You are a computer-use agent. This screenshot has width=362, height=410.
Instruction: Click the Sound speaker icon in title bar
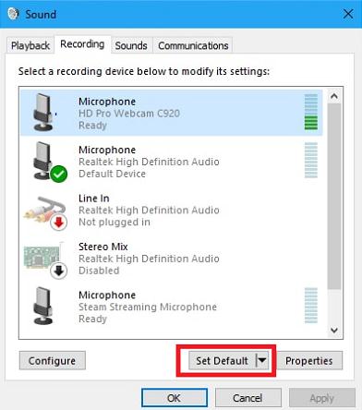pos(13,14)
